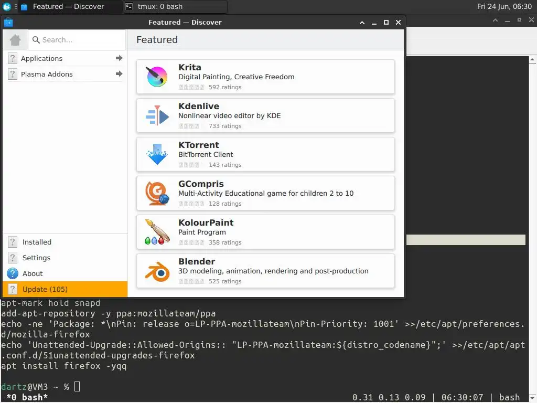Screen dimensions: 537x403
Task: Open the KolourPaint brush icon
Action: click(157, 232)
